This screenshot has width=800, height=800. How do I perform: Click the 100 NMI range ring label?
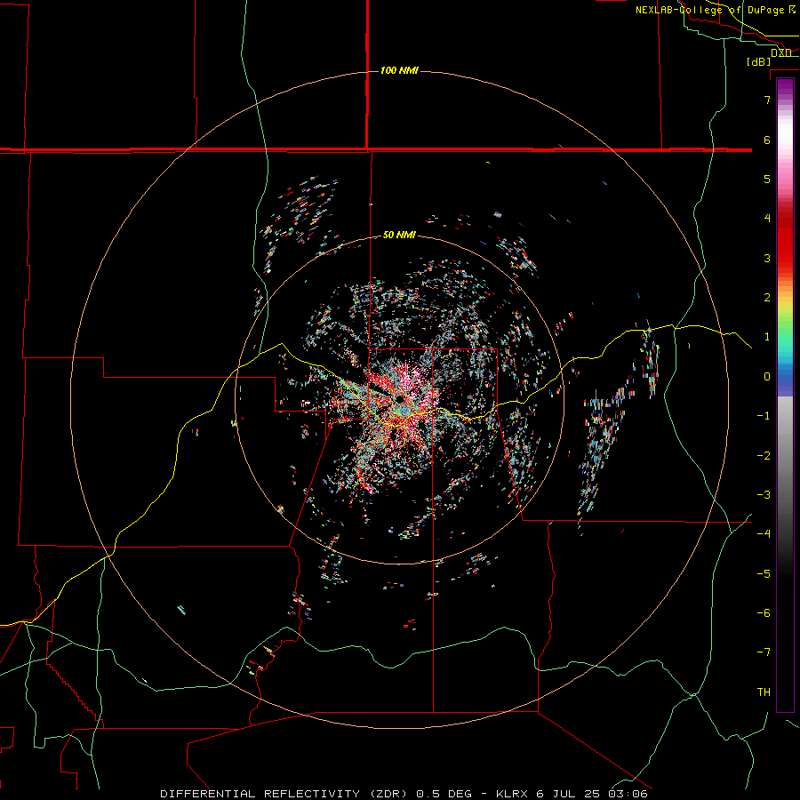[399, 70]
